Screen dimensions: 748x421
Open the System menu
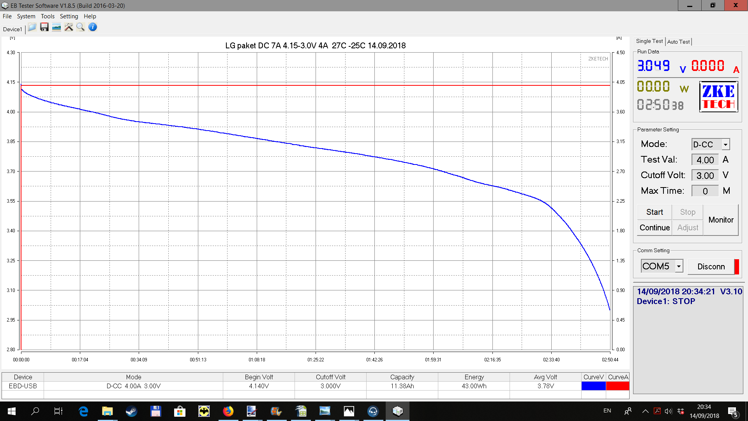(26, 16)
